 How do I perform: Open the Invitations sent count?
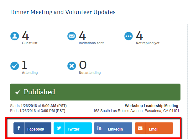(x=82, y=36)
